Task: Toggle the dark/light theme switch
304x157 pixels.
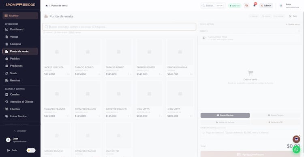Action: point(31,151)
